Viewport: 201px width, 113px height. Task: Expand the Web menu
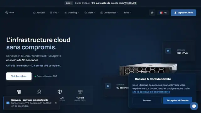[90, 13]
